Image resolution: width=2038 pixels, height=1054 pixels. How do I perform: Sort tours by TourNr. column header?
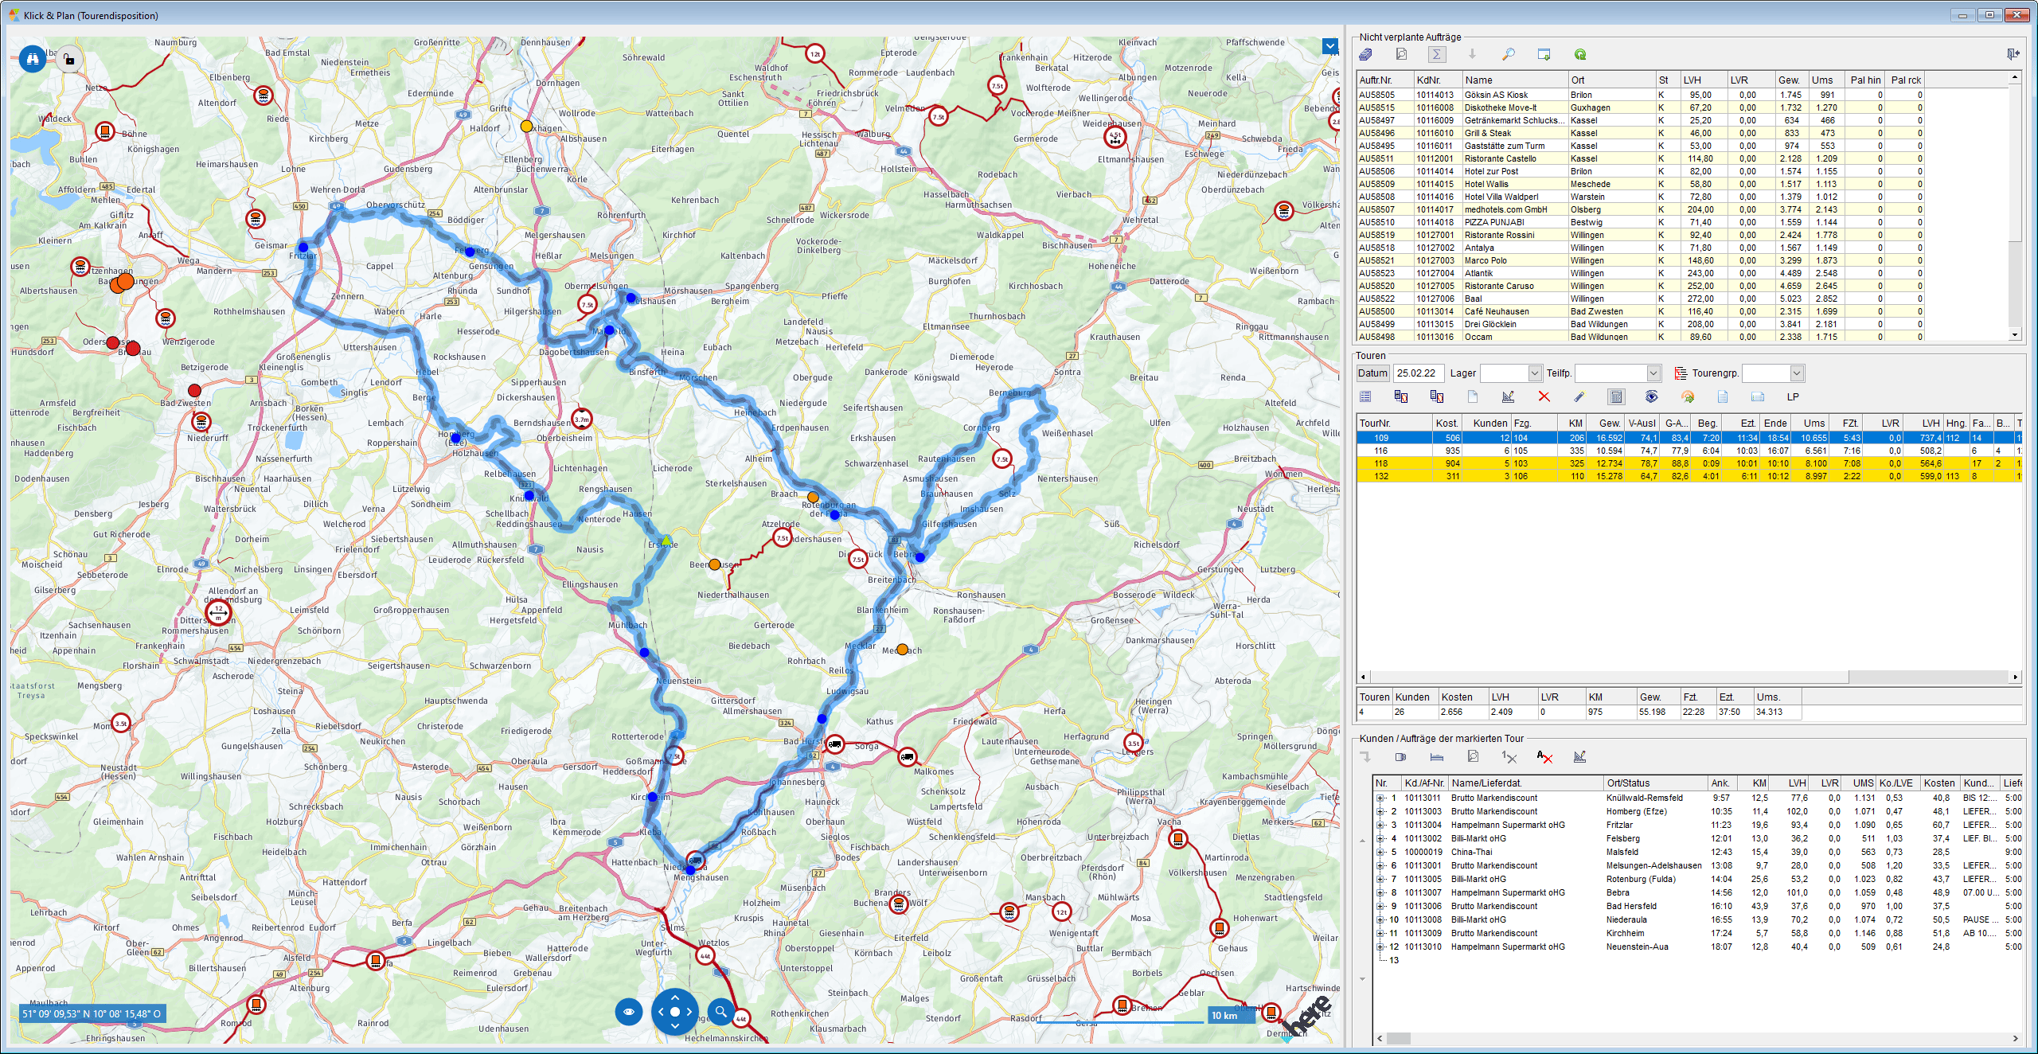pos(1394,424)
